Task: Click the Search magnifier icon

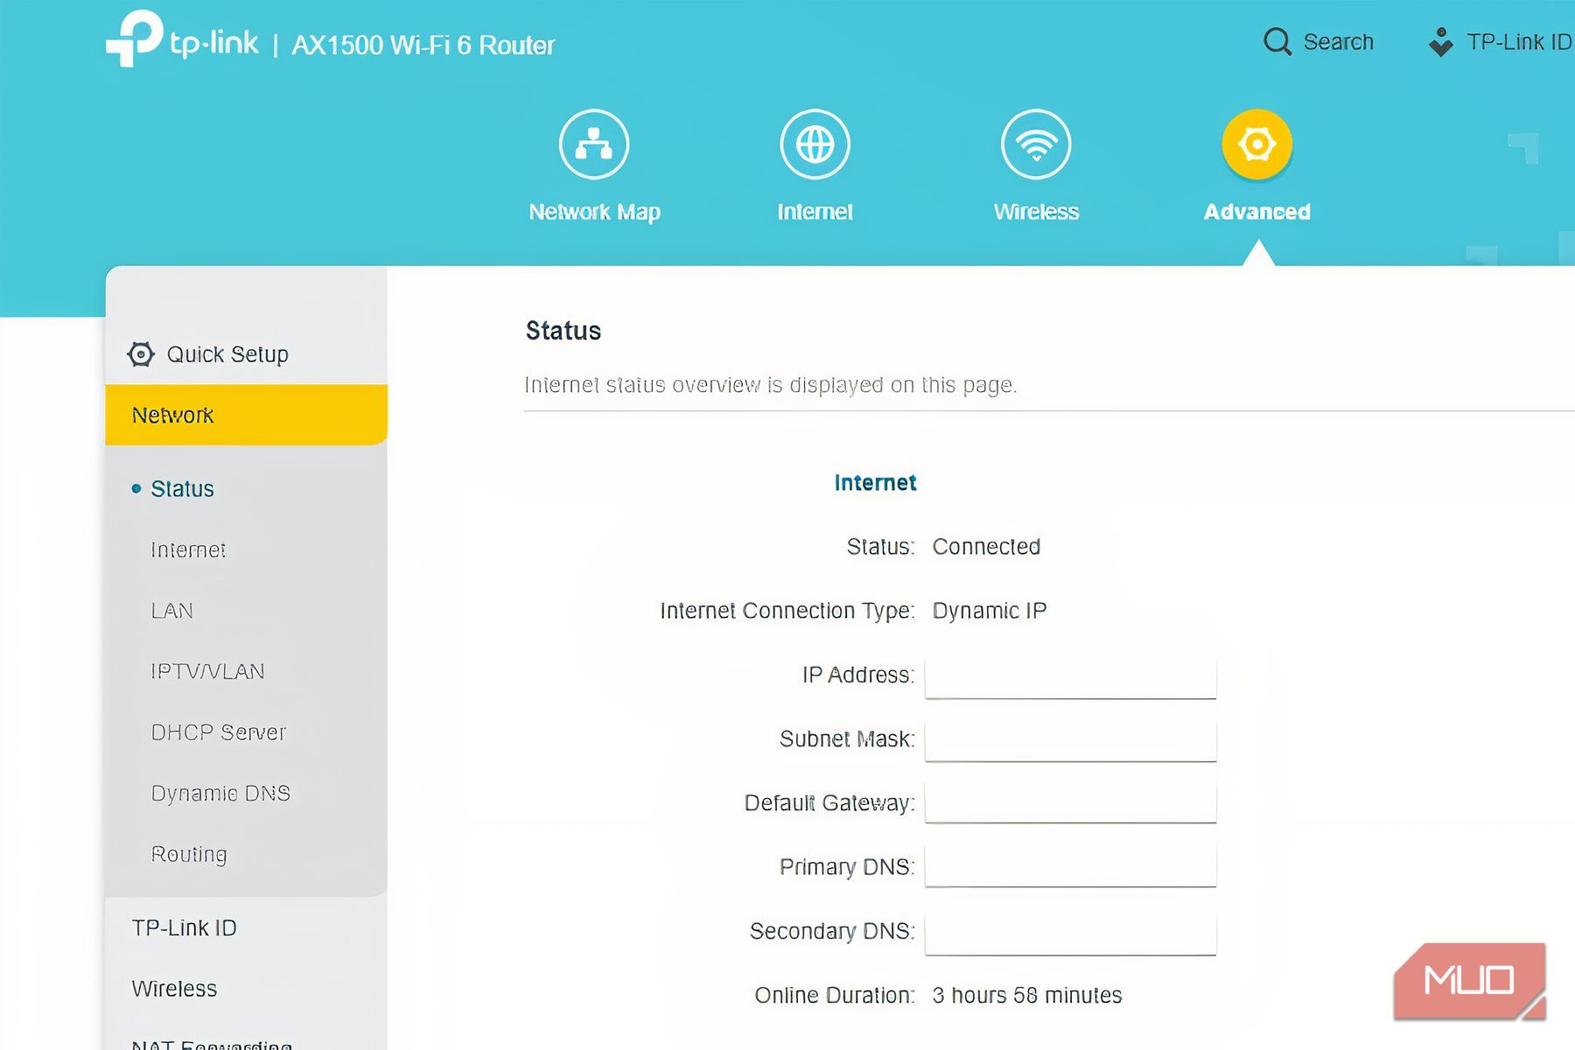Action: coord(1277,42)
